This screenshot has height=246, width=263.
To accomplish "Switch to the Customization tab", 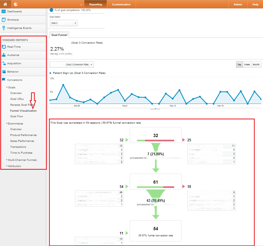I will tap(121, 4).
